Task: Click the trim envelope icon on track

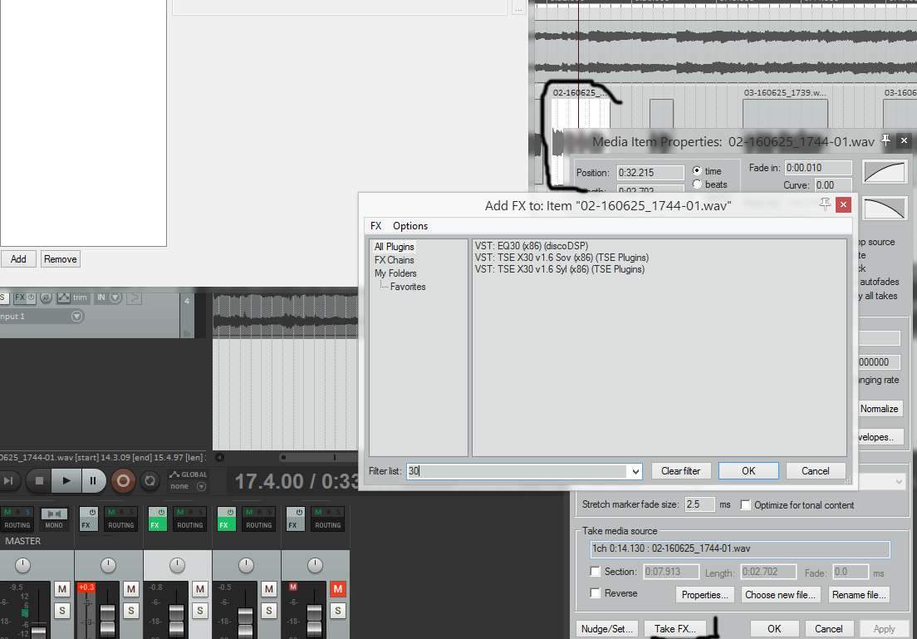Action: point(63,297)
